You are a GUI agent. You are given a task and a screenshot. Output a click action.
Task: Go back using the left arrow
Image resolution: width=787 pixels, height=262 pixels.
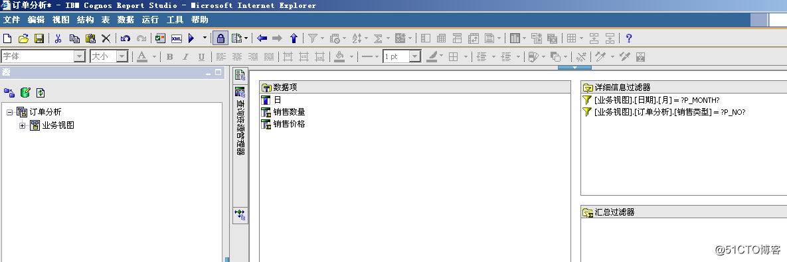tap(262, 38)
